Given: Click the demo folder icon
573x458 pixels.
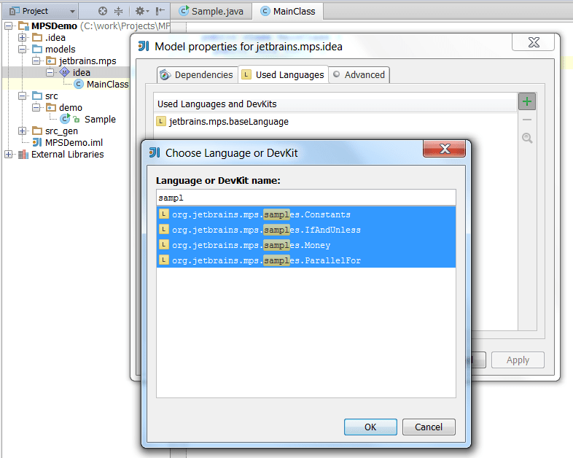Looking at the screenshot, I should [51, 107].
